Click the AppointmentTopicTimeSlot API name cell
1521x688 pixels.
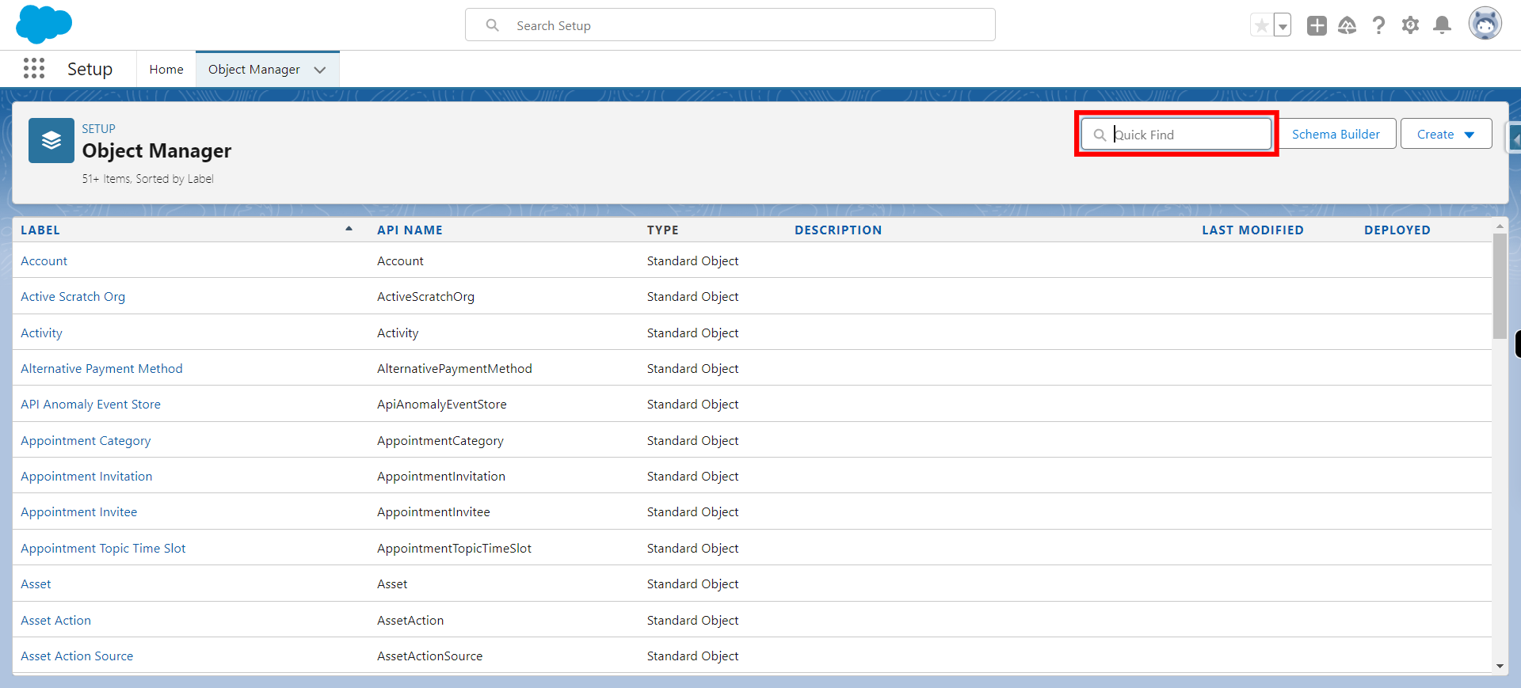(x=454, y=549)
